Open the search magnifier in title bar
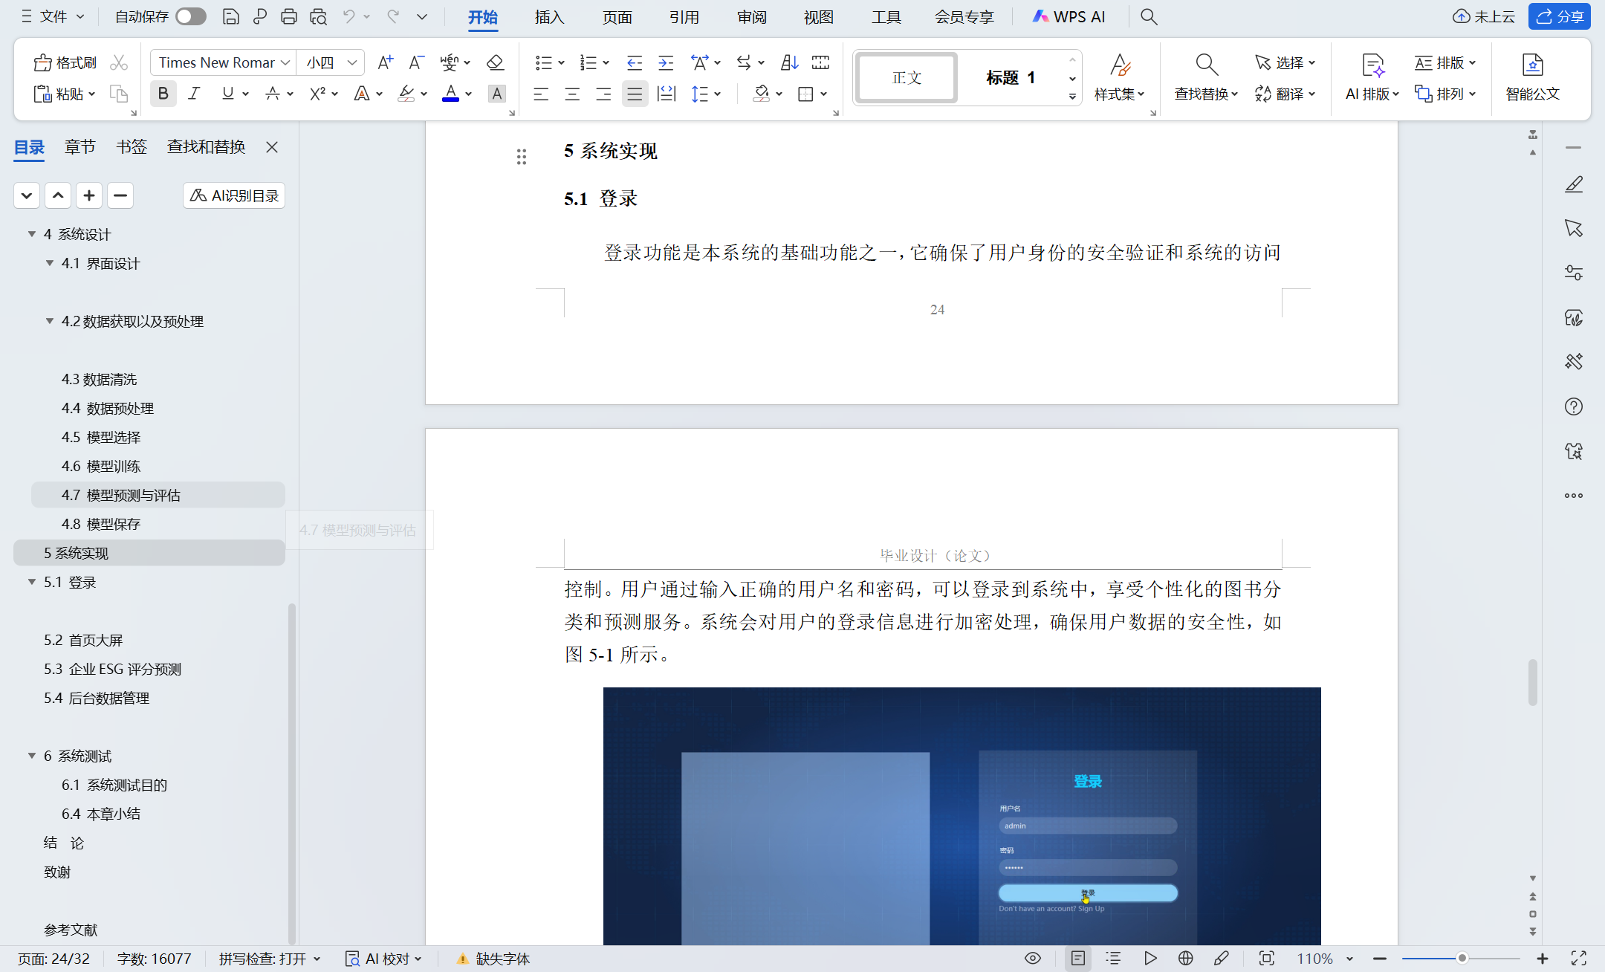Viewport: 1605px width, 972px height. click(1149, 16)
